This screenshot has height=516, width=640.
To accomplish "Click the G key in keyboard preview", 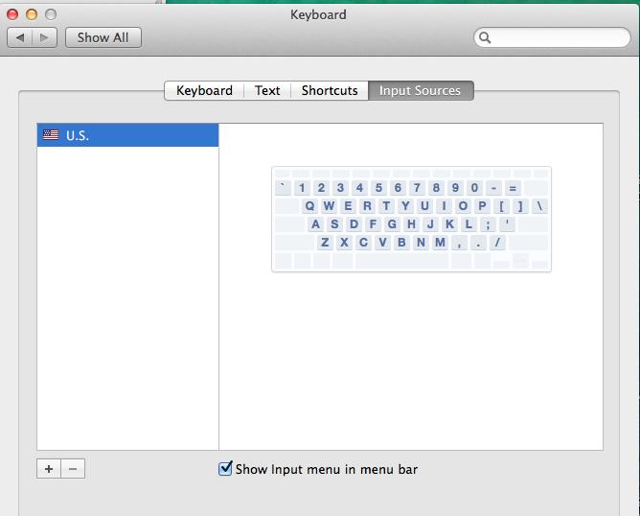I will 392,223.
